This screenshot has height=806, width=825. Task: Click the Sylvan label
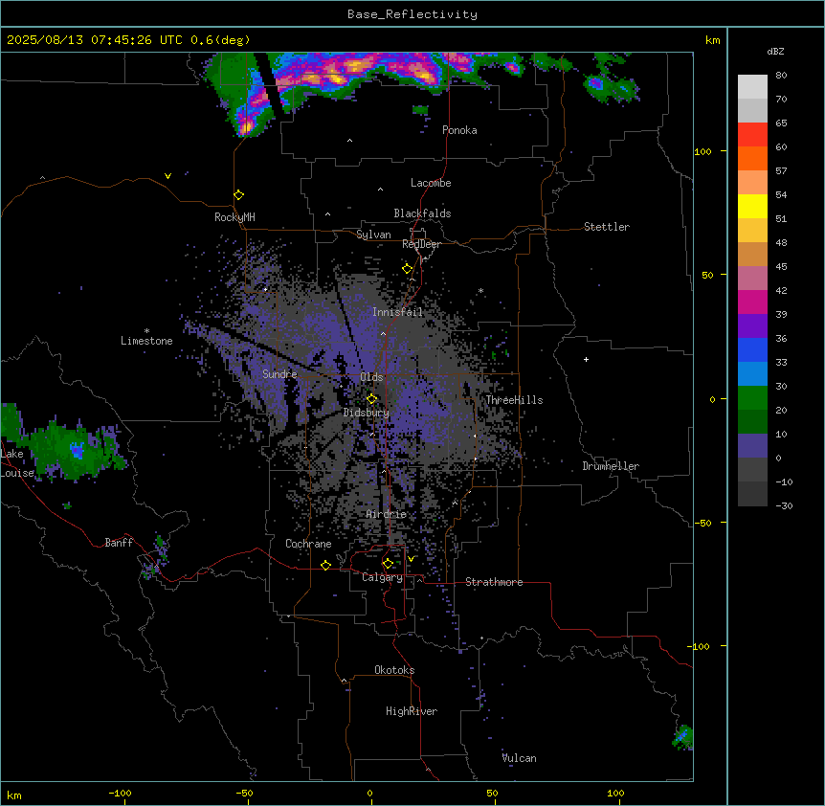coord(373,235)
